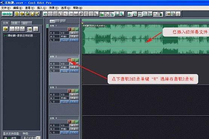Switch to the third organizer tab

pyautogui.click(x=26, y=23)
